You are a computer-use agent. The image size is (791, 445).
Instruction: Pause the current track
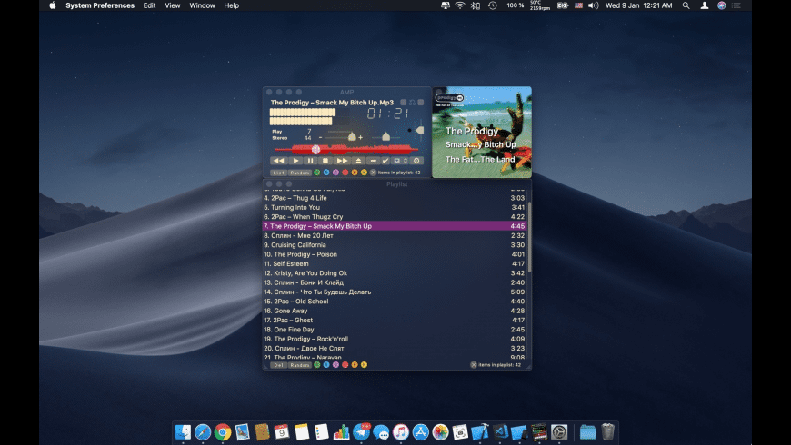[x=311, y=161]
